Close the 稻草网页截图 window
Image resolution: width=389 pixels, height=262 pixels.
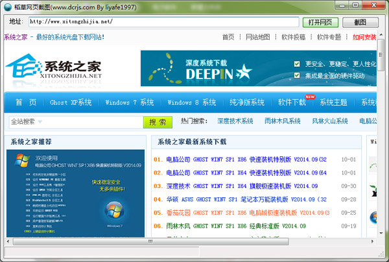(x=374, y=5)
